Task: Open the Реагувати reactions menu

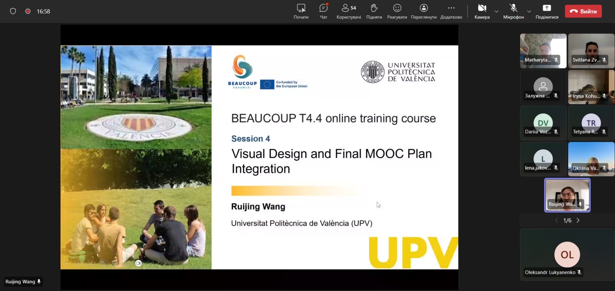Action: (397, 12)
